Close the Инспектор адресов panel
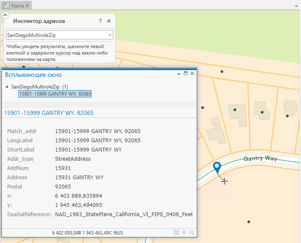This screenshot has height=243, width=301. tap(109, 21)
